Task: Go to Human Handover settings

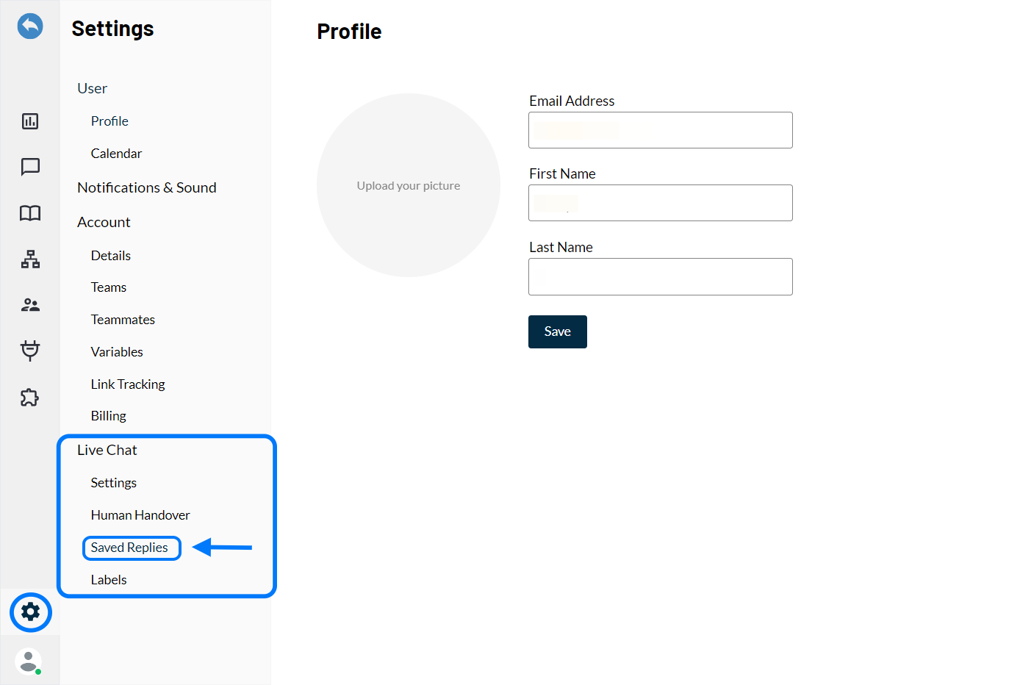Action: click(140, 515)
